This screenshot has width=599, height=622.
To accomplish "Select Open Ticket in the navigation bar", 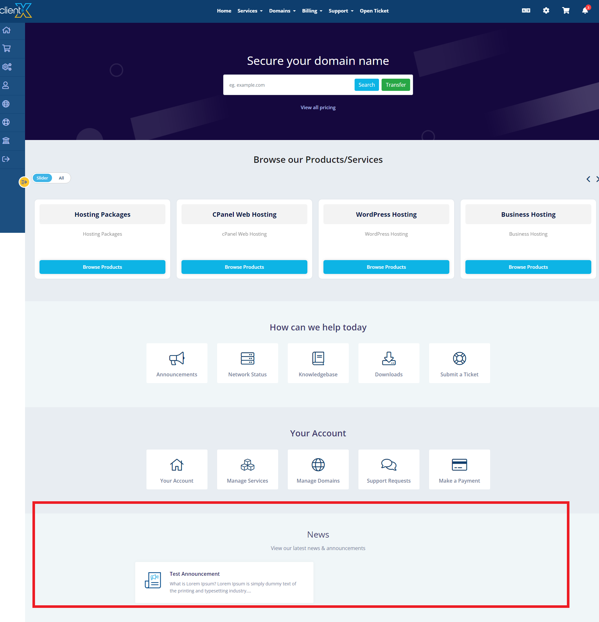I will (x=374, y=11).
